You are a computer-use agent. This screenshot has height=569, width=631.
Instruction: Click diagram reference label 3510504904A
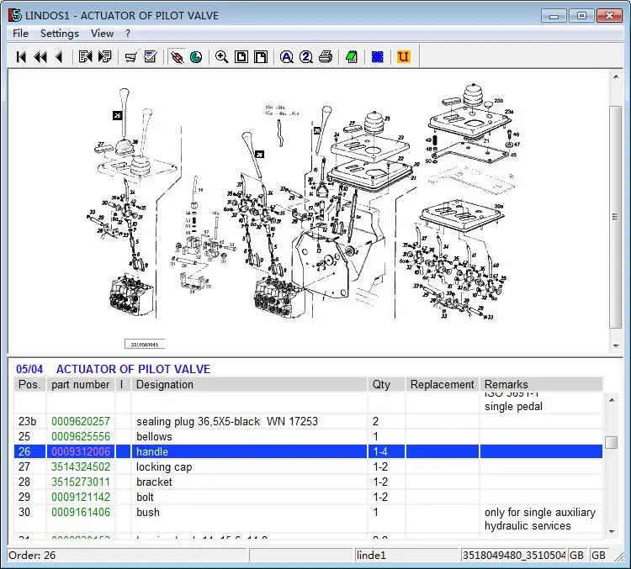145,345
